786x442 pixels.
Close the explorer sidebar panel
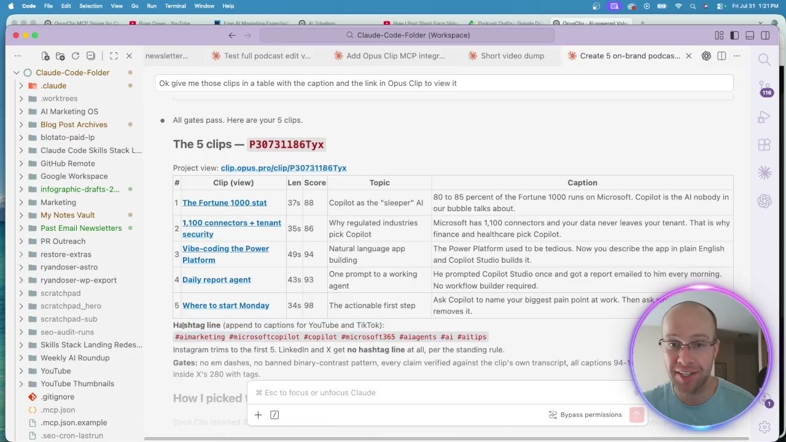(129, 56)
